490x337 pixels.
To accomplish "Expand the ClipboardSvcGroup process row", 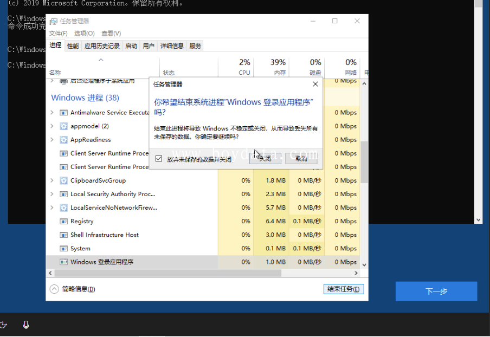I will 52,180.
